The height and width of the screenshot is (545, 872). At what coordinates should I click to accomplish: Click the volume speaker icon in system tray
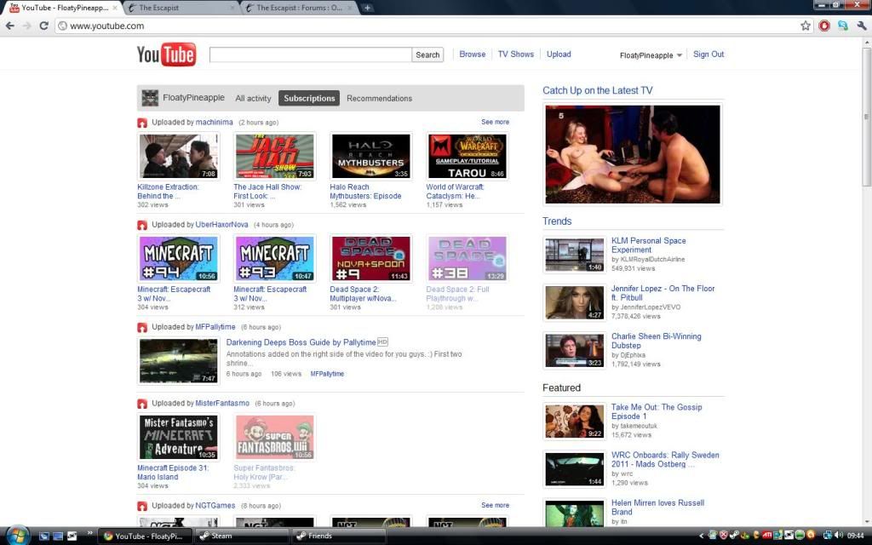coord(839,535)
